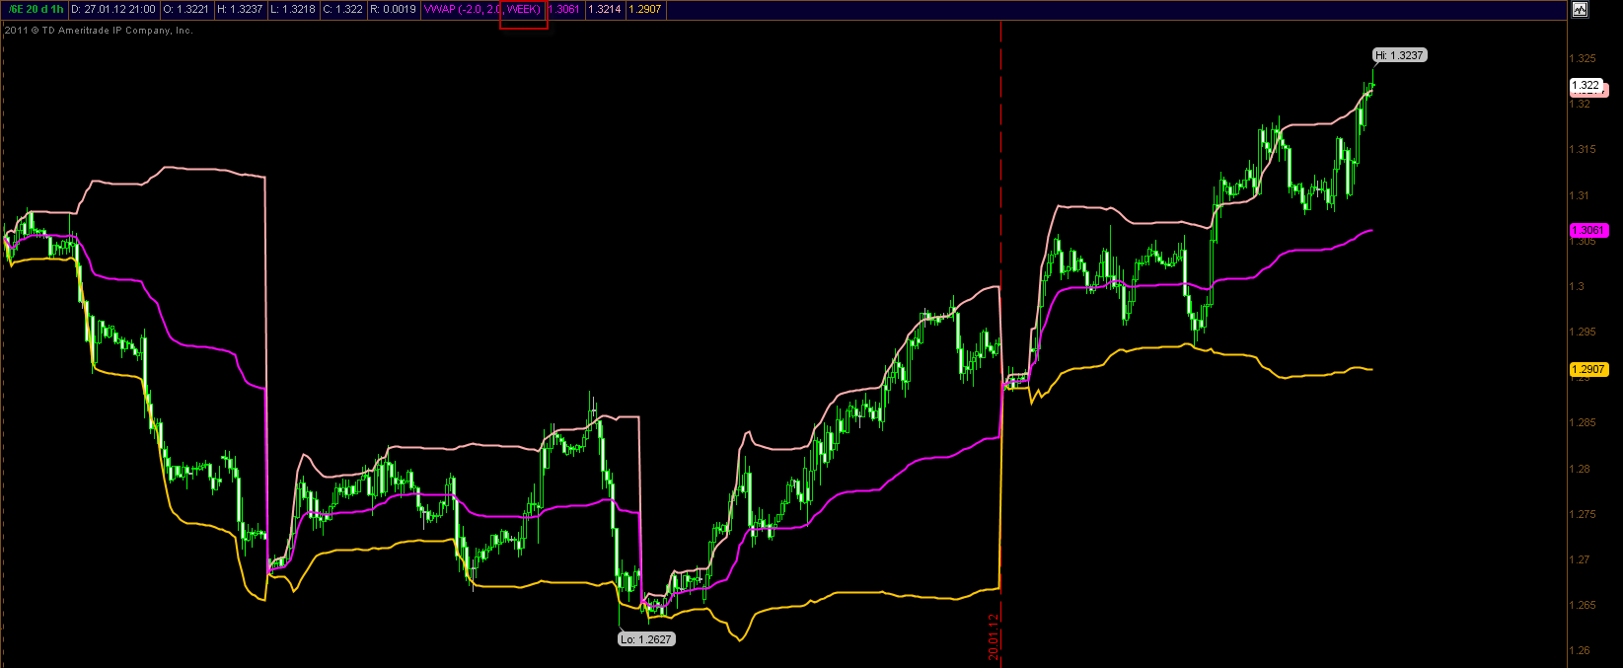The image size is (1623, 668).
Task: Click the upper band value 1.3214 in header
Action: pyautogui.click(x=605, y=9)
